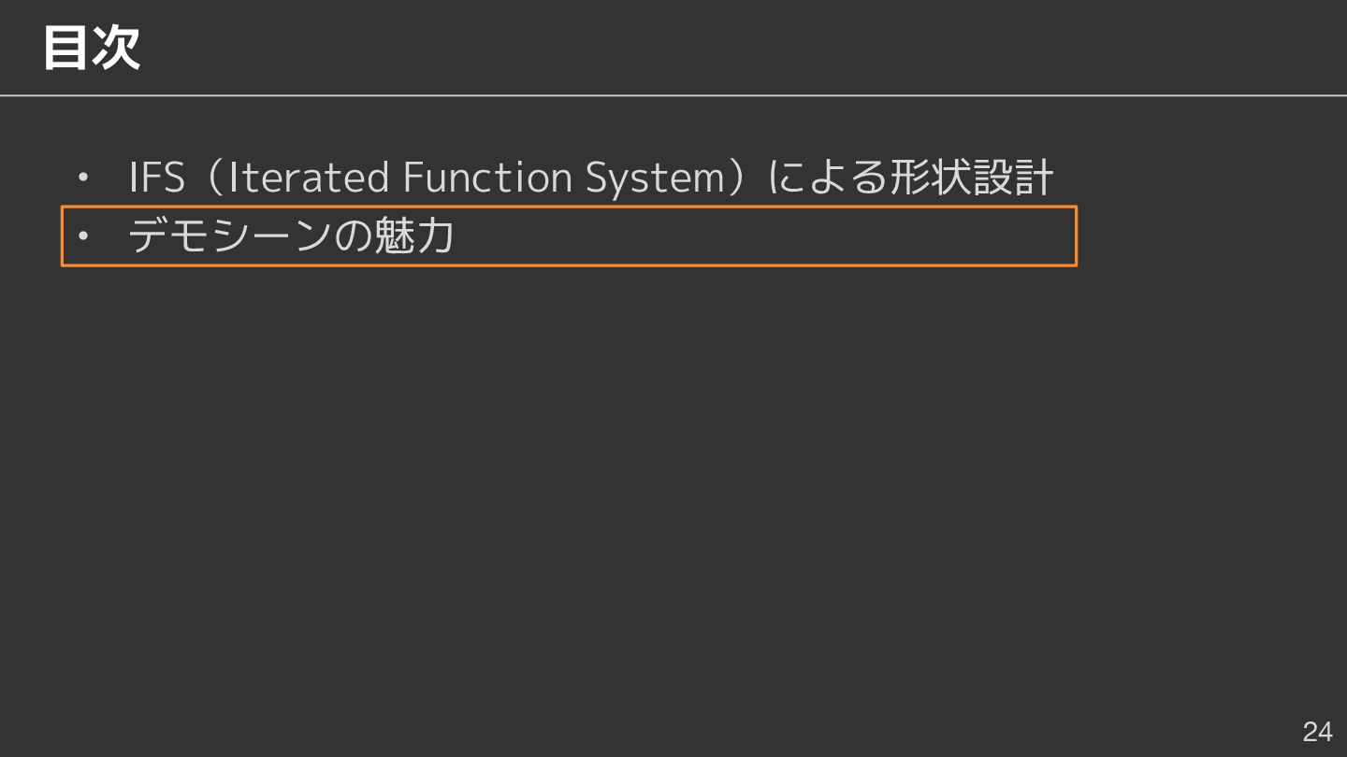The height and width of the screenshot is (757, 1347).
Task: Click the kanji 魅力
Action: coord(413,236)
